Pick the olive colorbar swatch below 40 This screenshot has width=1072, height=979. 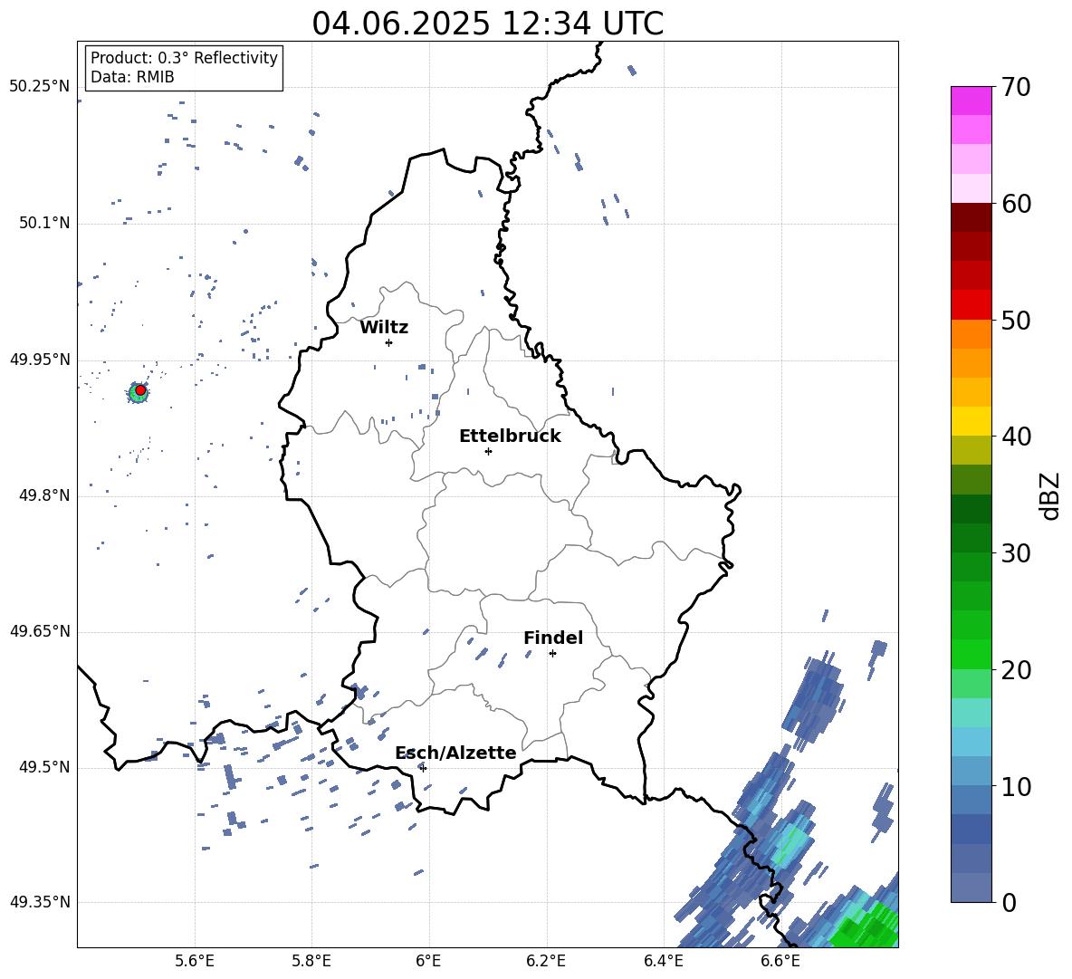point(971,450)
